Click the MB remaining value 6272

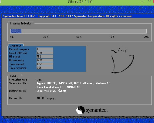[x=45, y=60]
